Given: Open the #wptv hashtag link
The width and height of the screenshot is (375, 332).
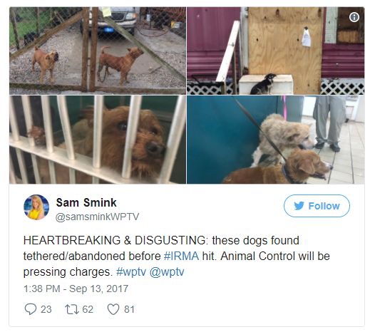Looking at the screenshot, I should [130, 271].
